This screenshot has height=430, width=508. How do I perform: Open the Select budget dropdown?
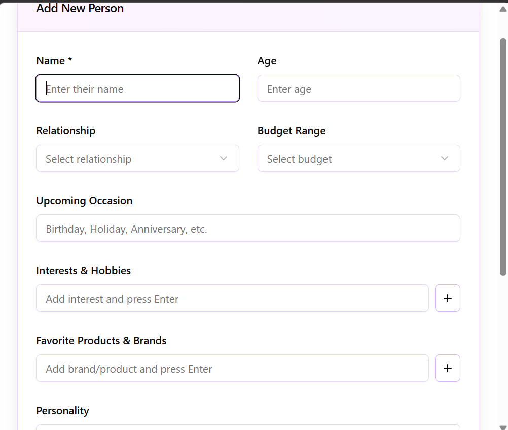click(358, 158)
